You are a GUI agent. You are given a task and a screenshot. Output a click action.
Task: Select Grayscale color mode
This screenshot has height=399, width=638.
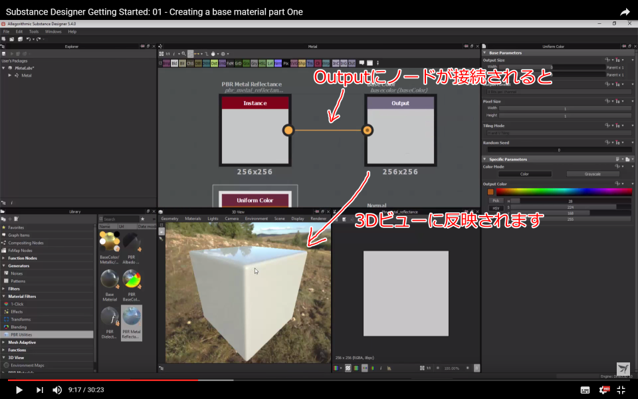(x=592, y=174)
